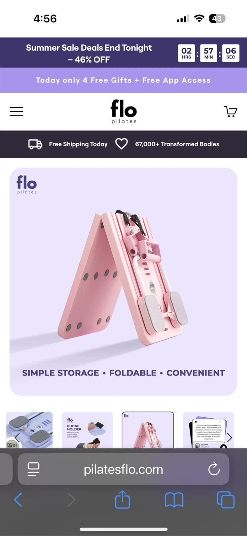Tap the pilatesflo.com address bar
Image resolution: width=247 pixels, height=536 pixels.
123,469
